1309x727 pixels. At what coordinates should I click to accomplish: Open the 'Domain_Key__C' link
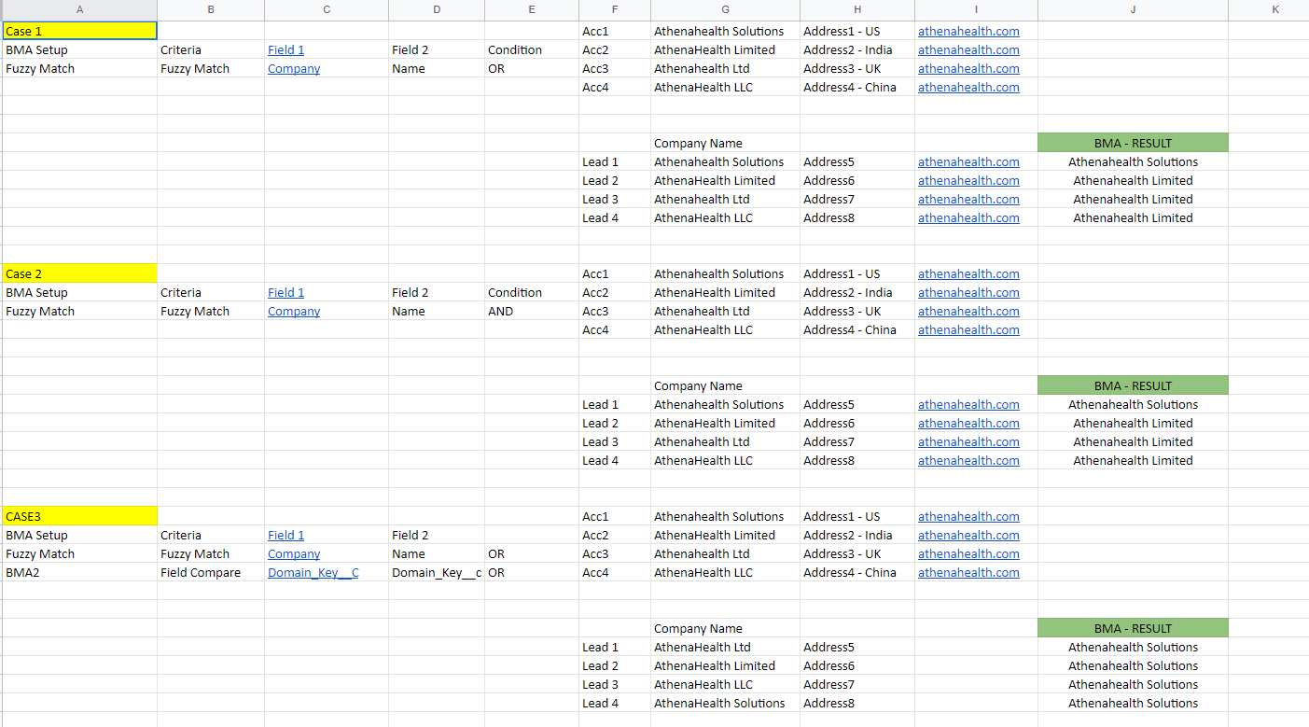coord(313,572)
